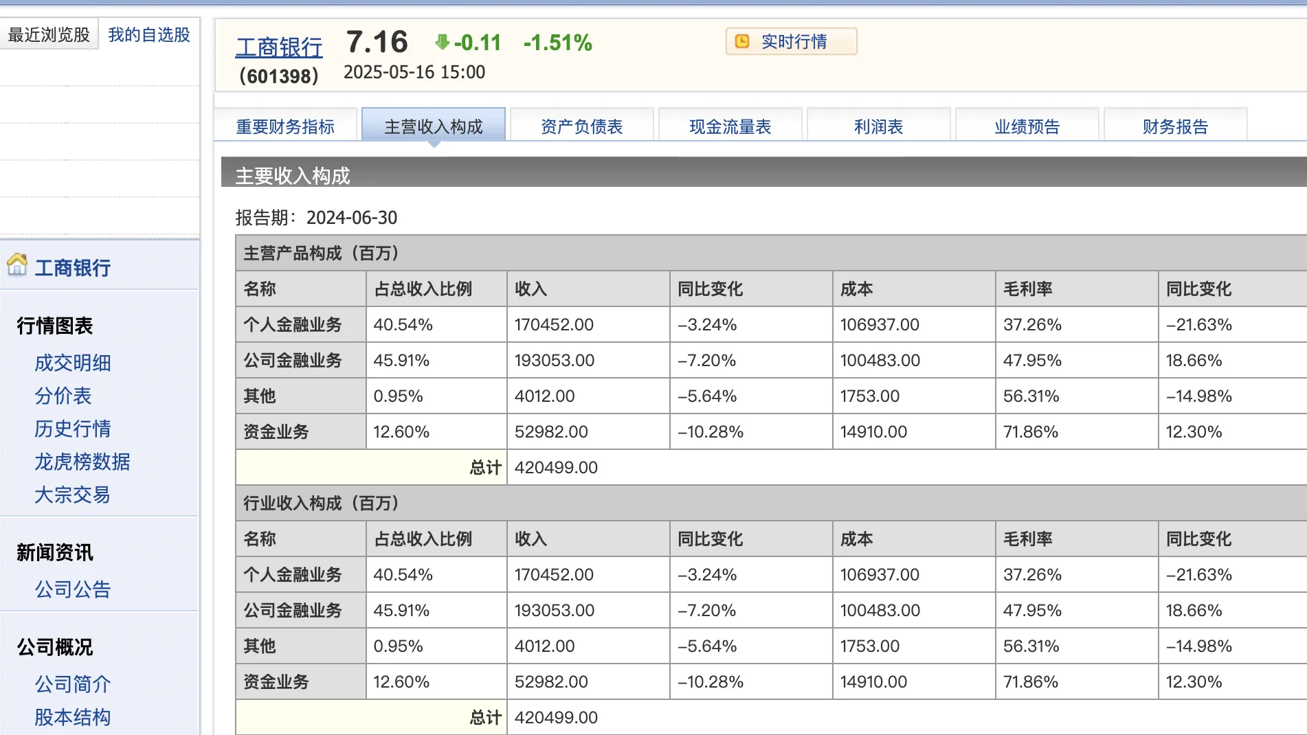Open 龙虎榜数据 in the sidebar
Viewport: 1307px width, 735px height.
click(x=82, y=462)
